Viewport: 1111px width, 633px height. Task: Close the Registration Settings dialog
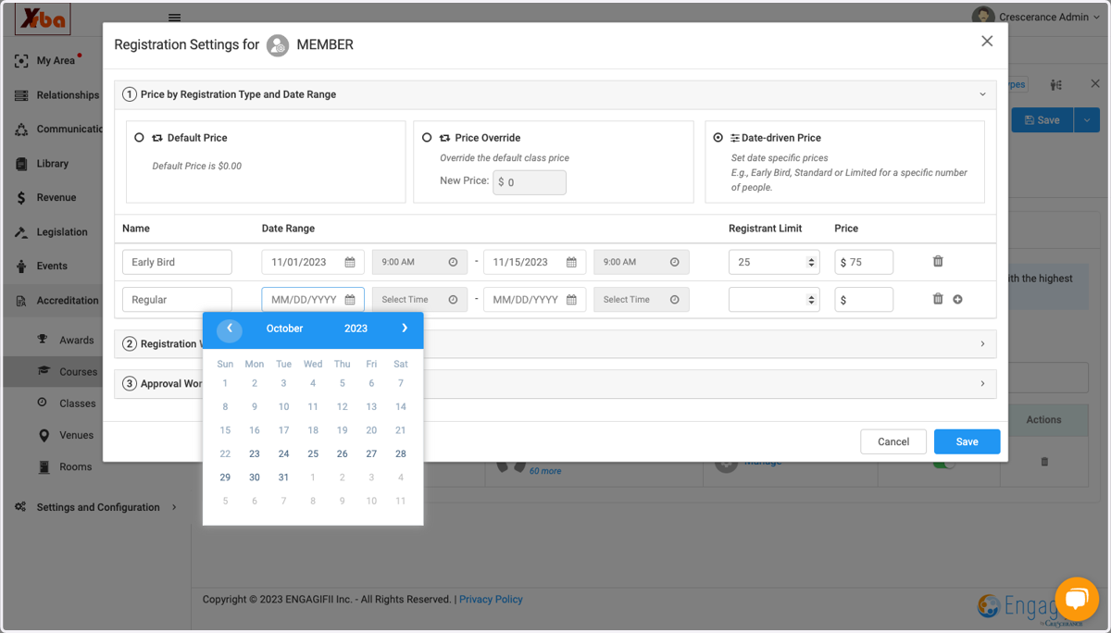[987, 42]
